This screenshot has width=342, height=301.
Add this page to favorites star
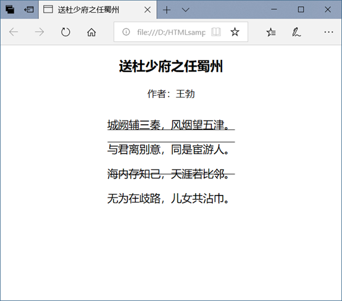(235, 32)
